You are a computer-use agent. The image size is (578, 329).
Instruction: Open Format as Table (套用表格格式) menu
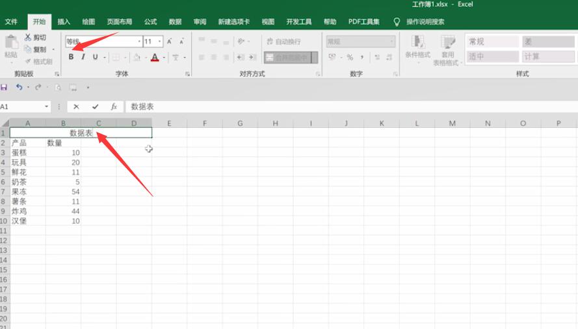(x=447, y=51)
